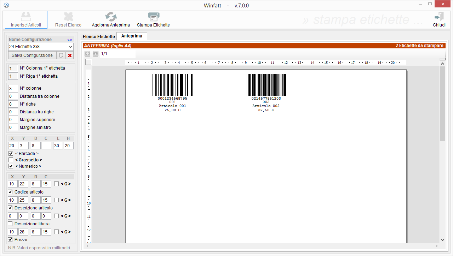Image resolution: width=453 pixels, height=256 pixels.
Task: Click the new configuration page icon
Action: pyautogui.click(x=61, y=55)
